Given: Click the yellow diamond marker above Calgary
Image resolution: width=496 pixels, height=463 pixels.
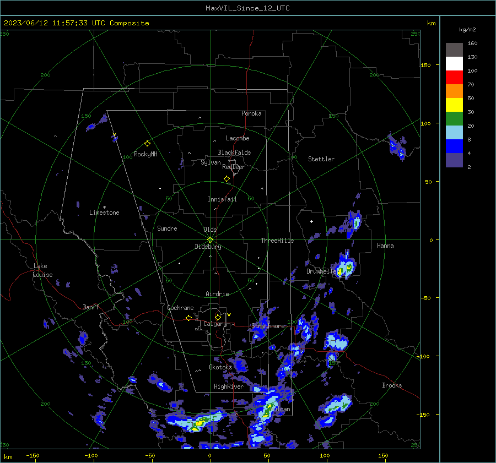Looking at the screenshot, I should 218,317.
